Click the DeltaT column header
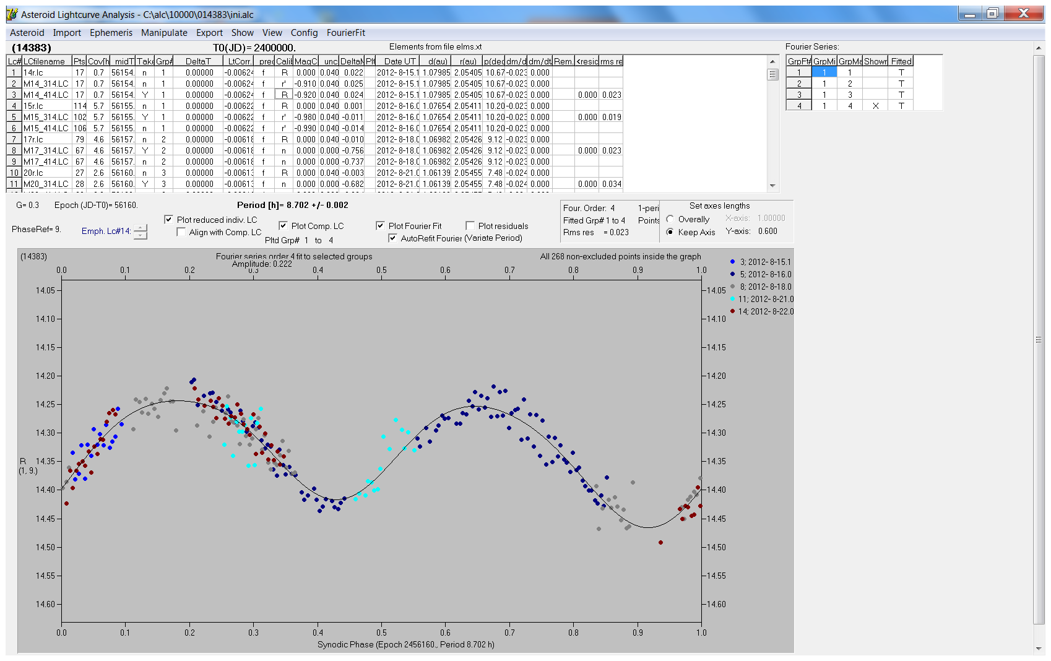1051x661 pixels. (x=198, y=61)
